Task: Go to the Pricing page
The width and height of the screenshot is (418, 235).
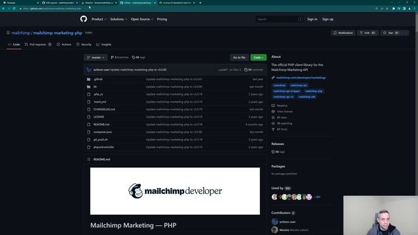Action: 162,19
